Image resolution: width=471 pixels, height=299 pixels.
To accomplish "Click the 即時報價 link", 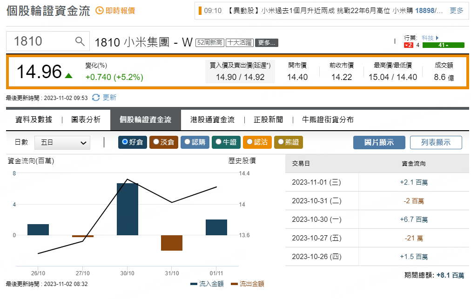I will [x=120, y=11].
